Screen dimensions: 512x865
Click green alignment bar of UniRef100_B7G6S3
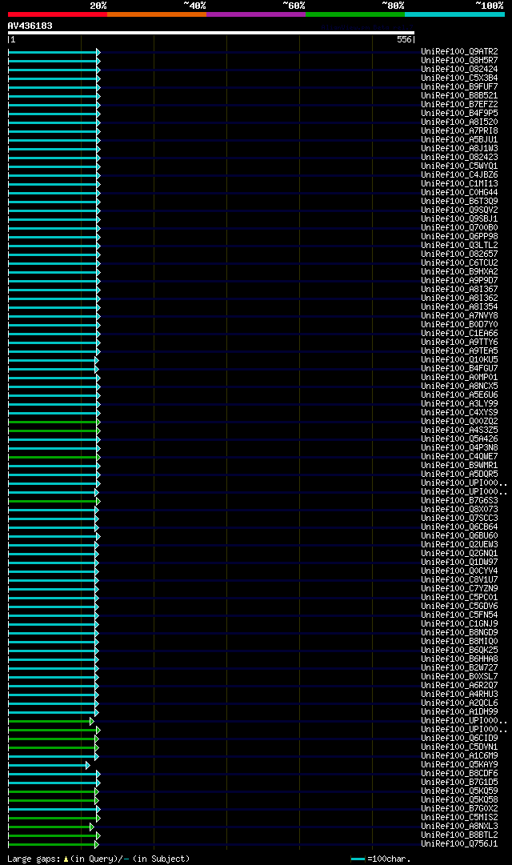54,502
